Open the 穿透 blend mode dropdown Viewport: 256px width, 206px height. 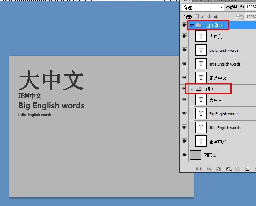202,7
